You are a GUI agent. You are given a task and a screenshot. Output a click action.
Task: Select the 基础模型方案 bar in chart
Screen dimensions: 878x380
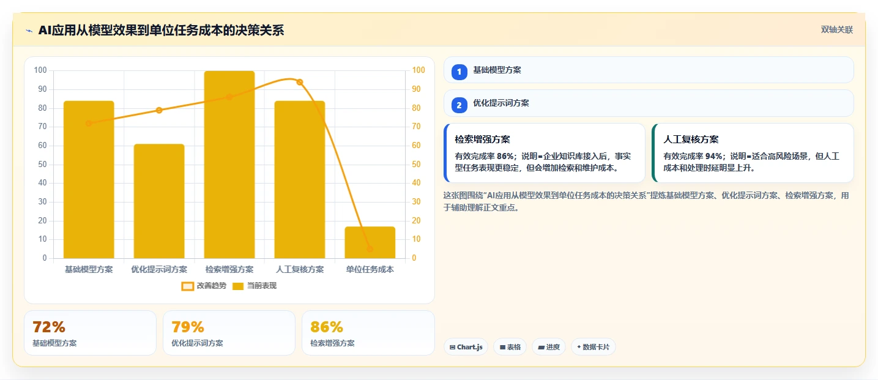89,179
